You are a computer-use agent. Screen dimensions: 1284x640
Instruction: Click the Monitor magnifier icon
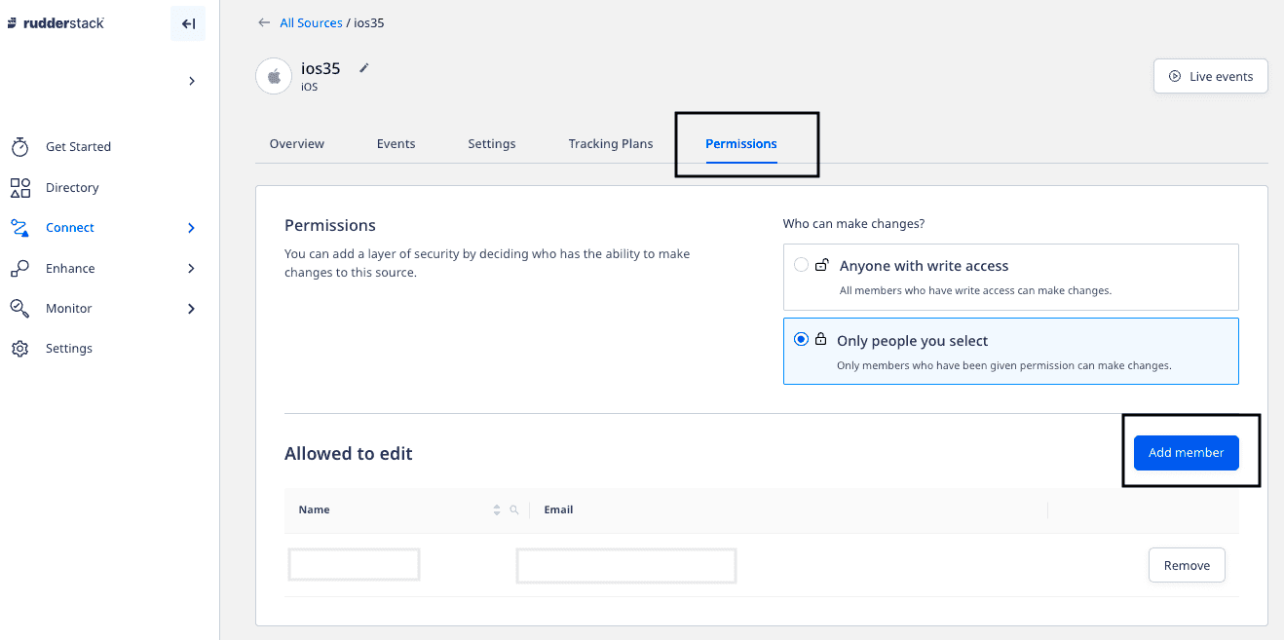click(x=19, y=308)
